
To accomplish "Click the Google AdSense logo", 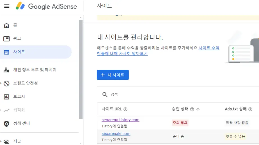I will point(46,6).
